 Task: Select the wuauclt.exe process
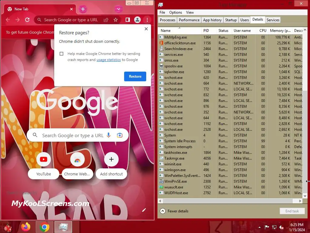click(230, 187)
